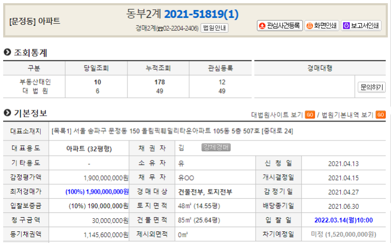Click the 감정기일 date 2021.04.27
Viewport: 391px width, 243px height.
point(343,192)
